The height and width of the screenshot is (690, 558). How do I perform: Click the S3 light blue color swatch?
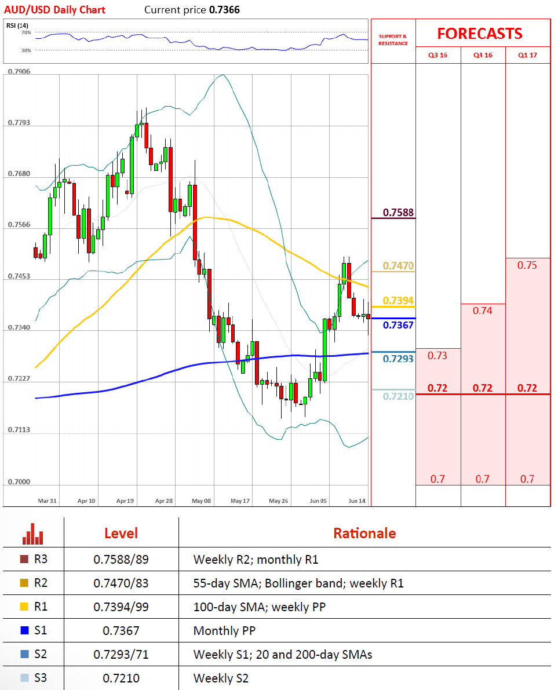(x=24, y=678)
